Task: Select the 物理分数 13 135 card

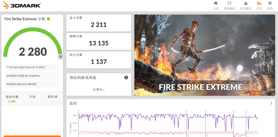Action: [x=99, y=41]
